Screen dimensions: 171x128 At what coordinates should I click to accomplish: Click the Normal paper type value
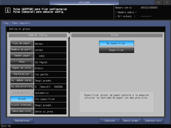[x=50, y=44]
